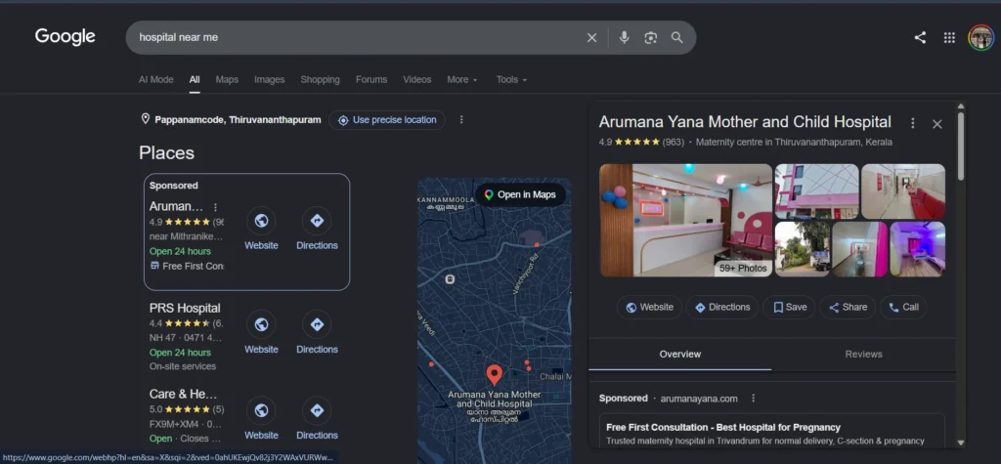Open Free First Consultation ad link
Image resolution: width=1001 pixels, height=464 pixels.
pos(723,427)
